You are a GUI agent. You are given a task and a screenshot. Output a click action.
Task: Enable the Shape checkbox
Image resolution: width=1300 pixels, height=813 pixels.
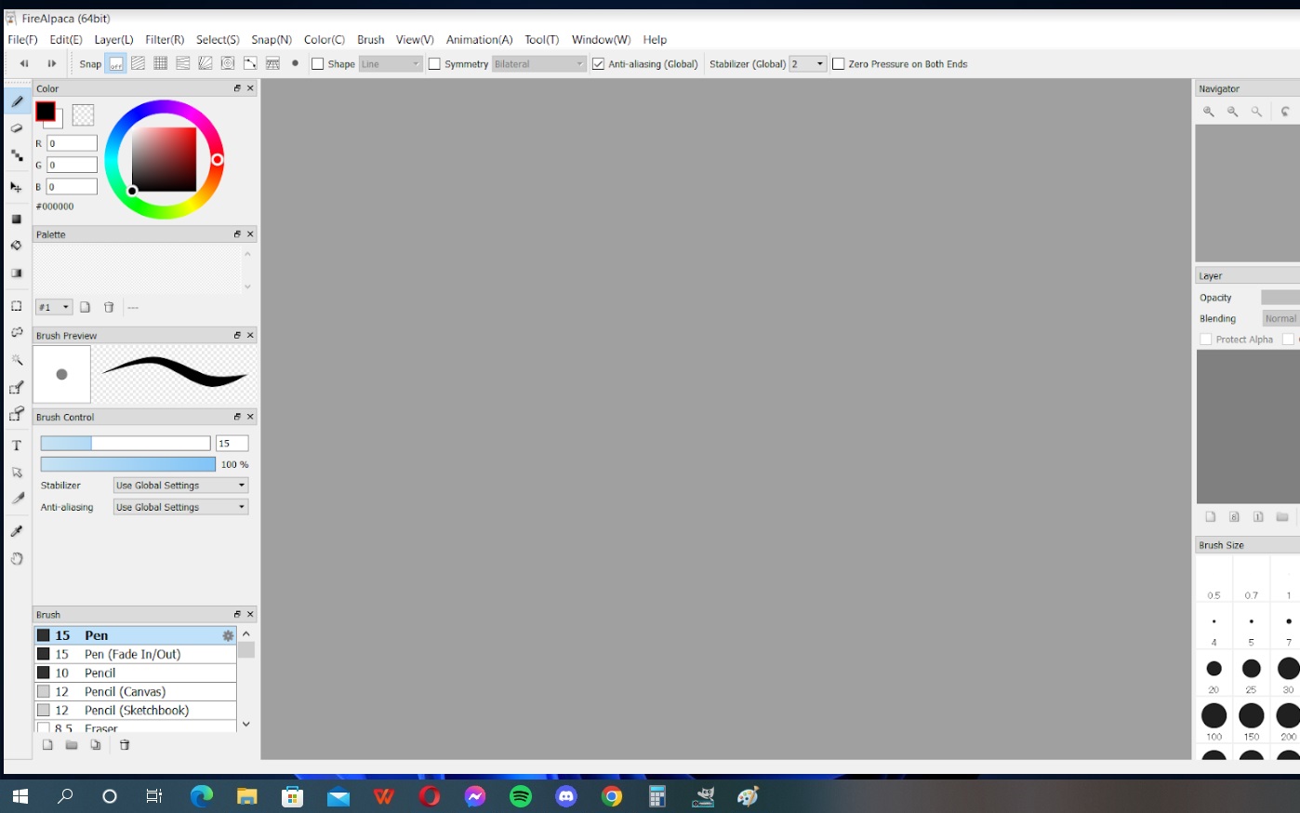(x=318, y=64)
